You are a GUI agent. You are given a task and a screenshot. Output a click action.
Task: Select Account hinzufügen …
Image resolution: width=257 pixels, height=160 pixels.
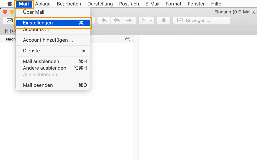click(53, 40)
